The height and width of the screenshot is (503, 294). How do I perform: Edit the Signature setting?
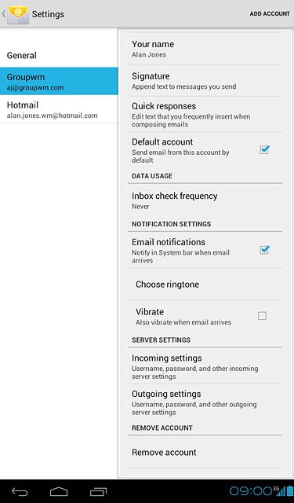coord(205,80)
